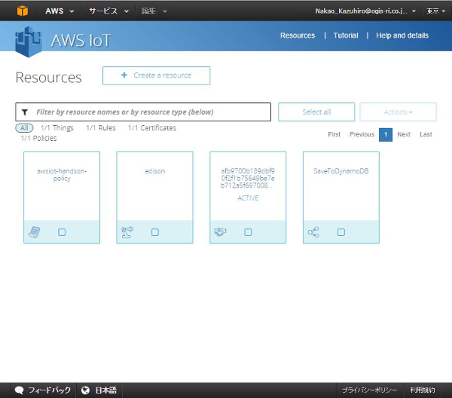
Task: Click the ACTIVE status text
Action: (x=248, y=198)
